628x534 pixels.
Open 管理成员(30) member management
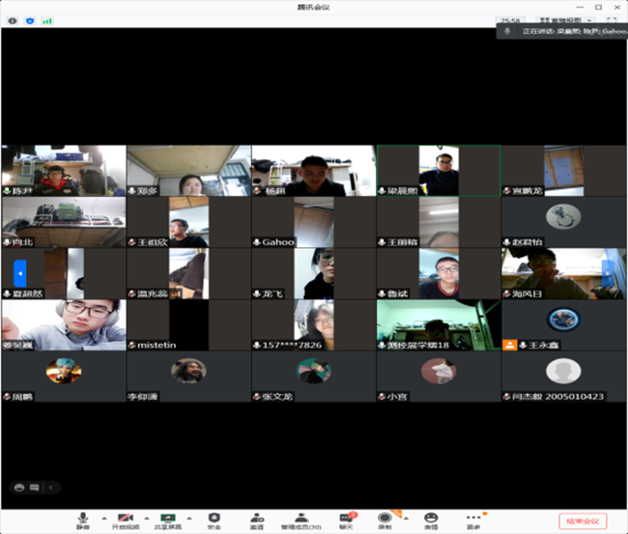click(x=301, y=521)
